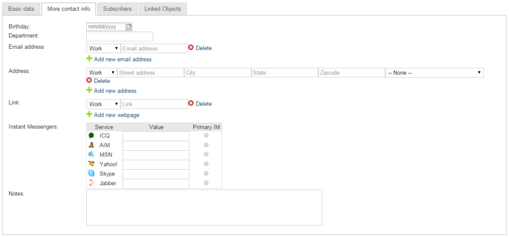Click the Skype service icon
This screenshot has width=509, height=237.
(91, 174)
